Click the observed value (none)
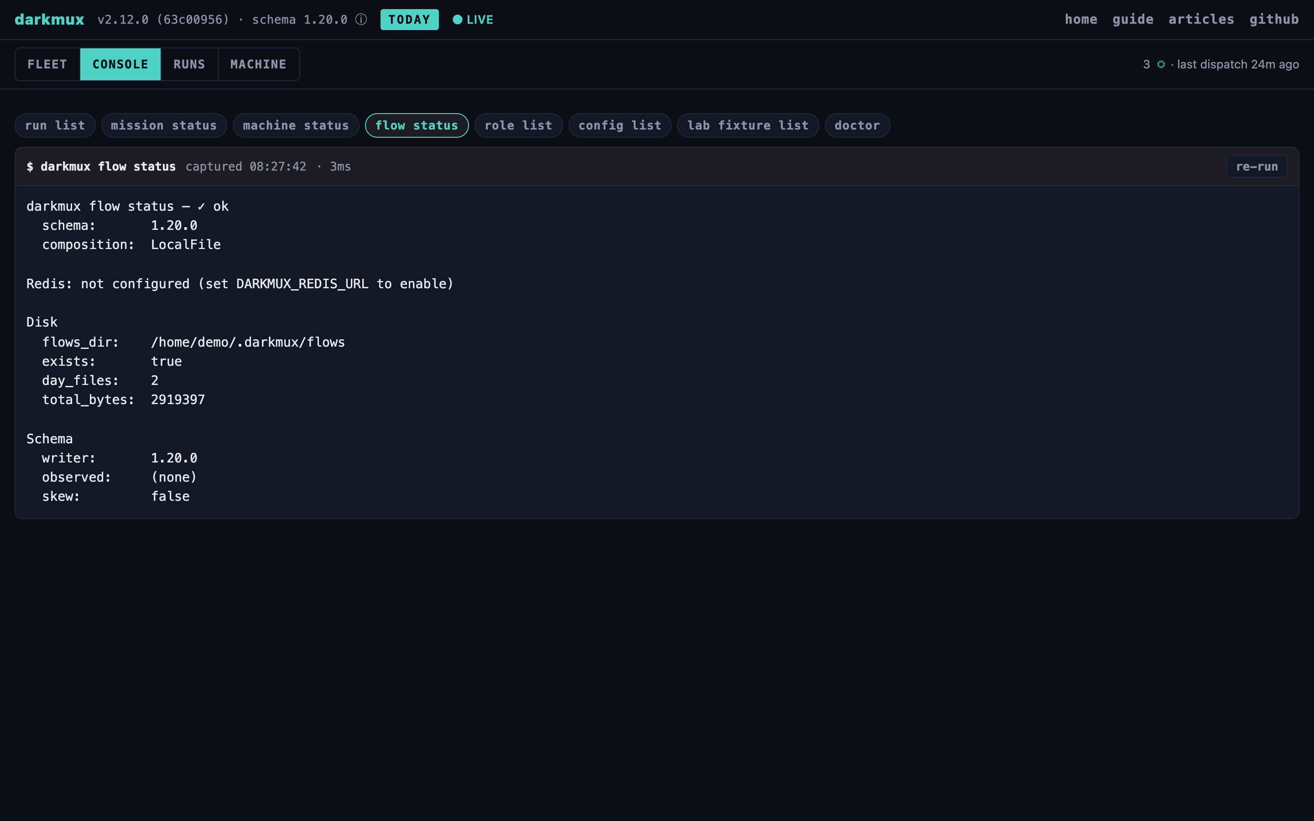This screenshot has height=821, width=1314. 174,477
